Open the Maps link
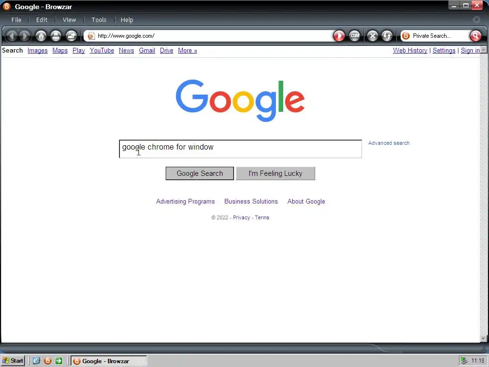 [x=60, y=51]
